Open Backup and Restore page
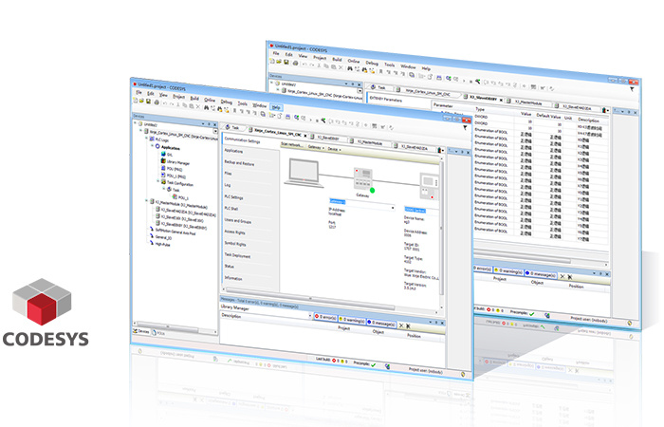664x427 pixels. 239,163
